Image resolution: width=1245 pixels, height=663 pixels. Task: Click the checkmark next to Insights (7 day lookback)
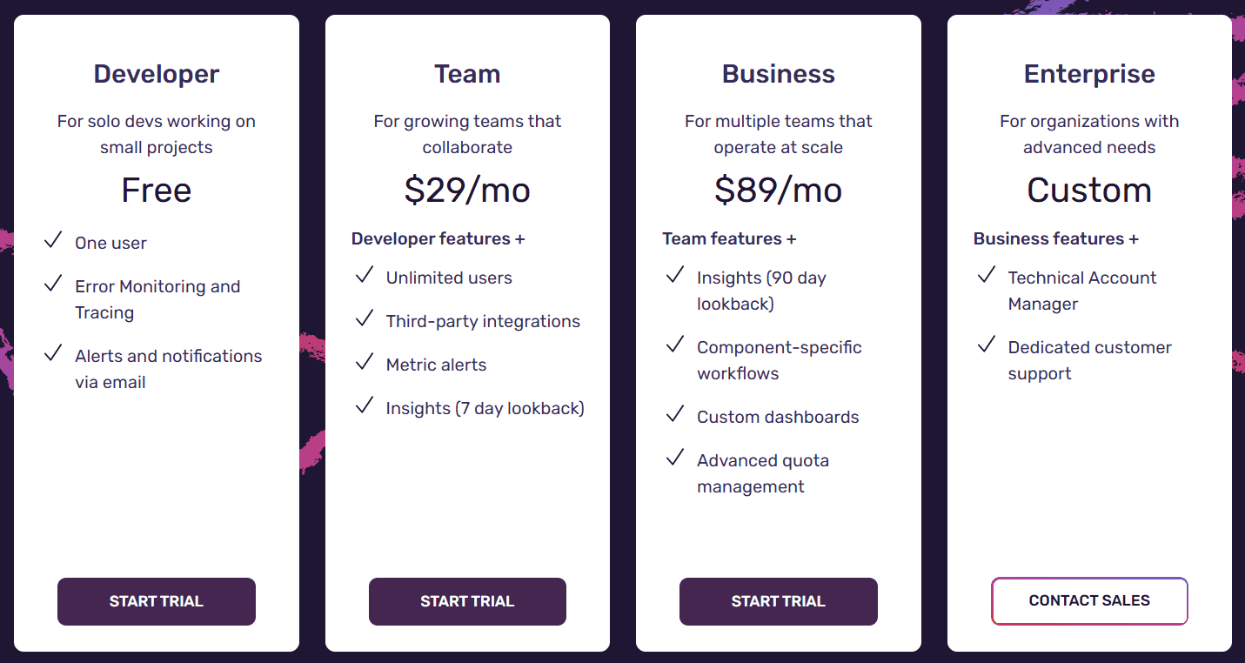[365, 405]
